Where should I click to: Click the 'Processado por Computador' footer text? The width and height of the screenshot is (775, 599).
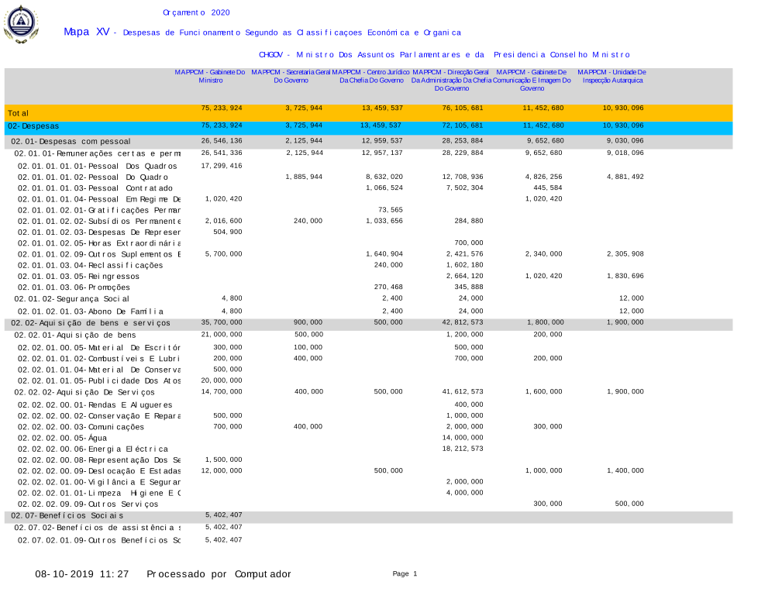point(219,574)
